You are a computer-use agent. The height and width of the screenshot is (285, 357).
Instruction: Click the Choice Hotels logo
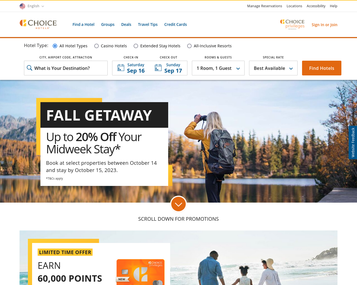click(38, 24)
